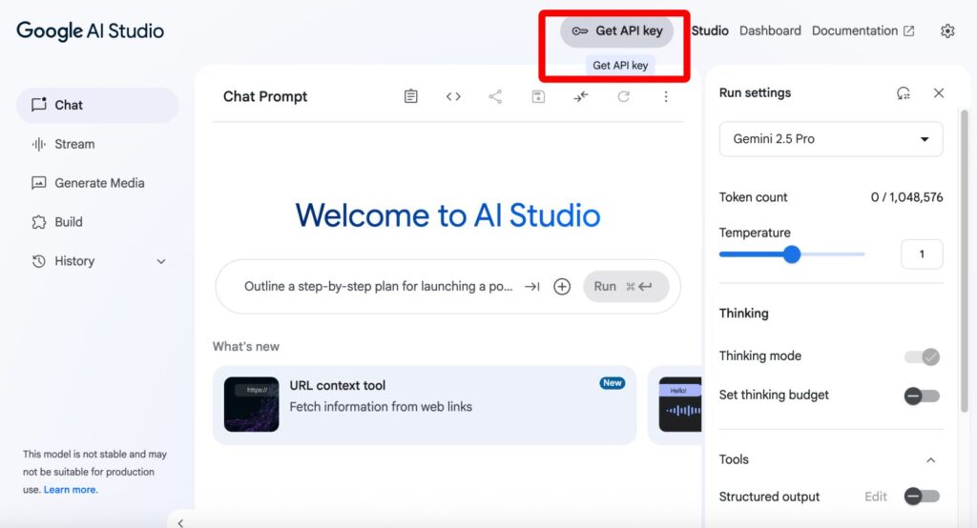Click the Temperature value field
Screen dimensions: 977x528
(x=922, y=254)
